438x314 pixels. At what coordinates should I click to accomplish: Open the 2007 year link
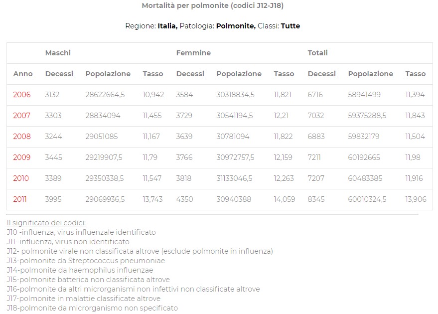point(21,116)
